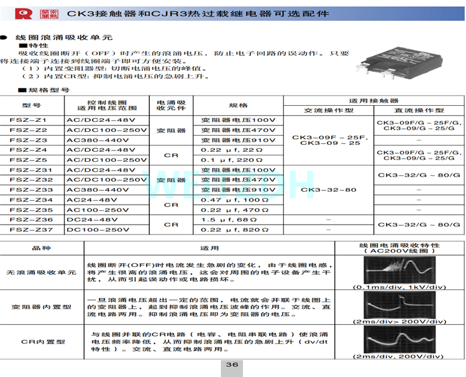Screen dimensions: 466x377
Task: Click the 特性 subheading
Action: click(x=39, y=45)
